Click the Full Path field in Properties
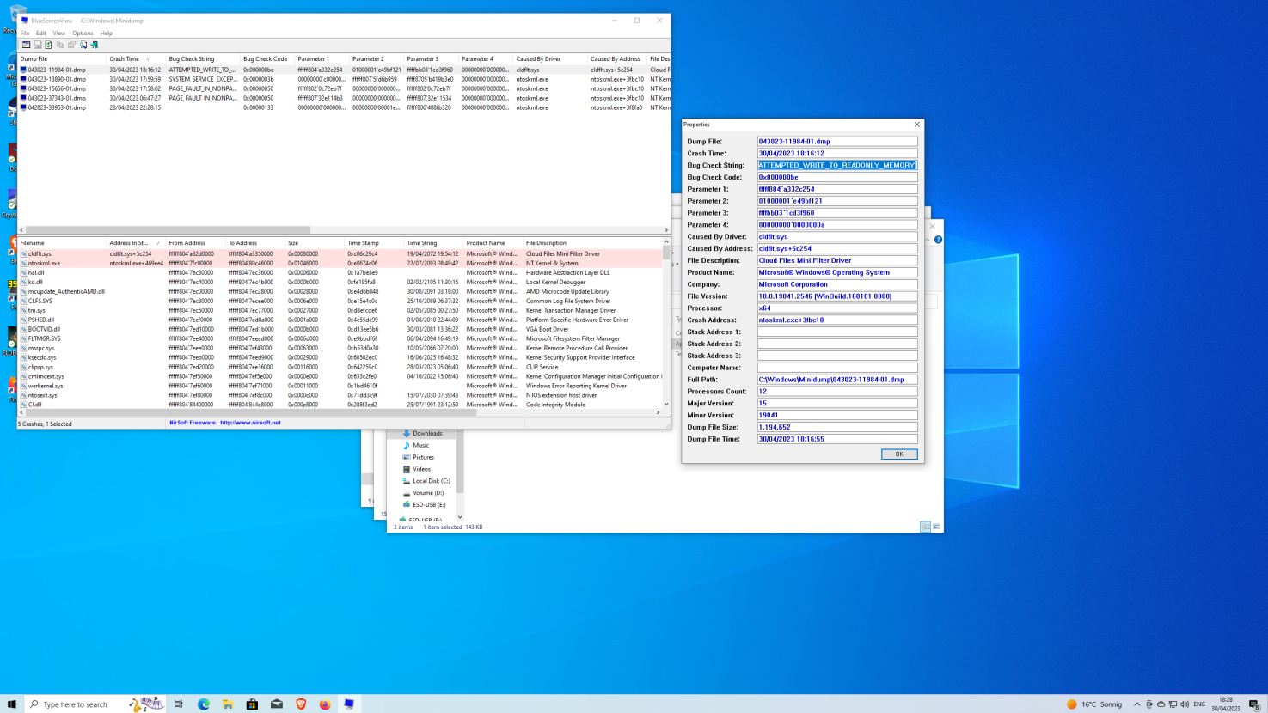Screen dimensions: 1268x713 837,379
